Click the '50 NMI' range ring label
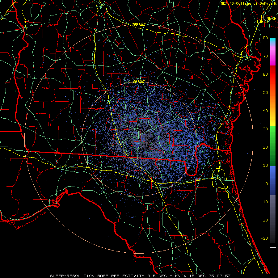Image resolution: width=278 pixels, height=278 pixels. [x=139, y=82]
